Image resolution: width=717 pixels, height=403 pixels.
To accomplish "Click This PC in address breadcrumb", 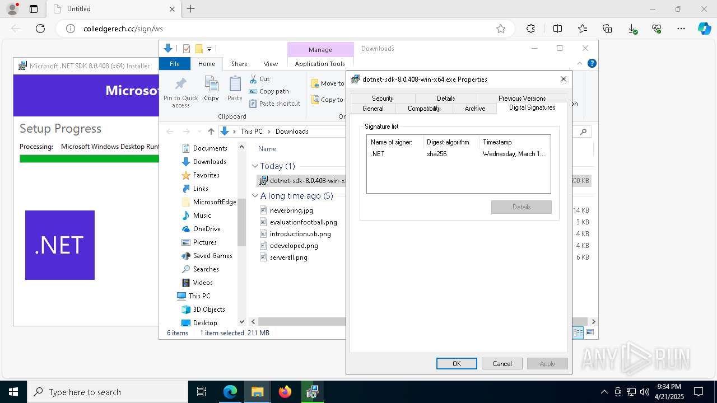I will [x=252, y=132].
